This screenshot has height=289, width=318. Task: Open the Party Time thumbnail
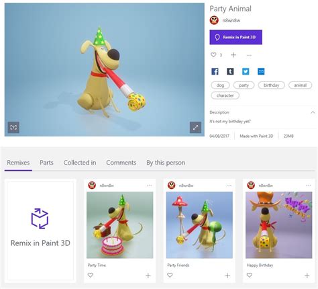coord(120,225)
